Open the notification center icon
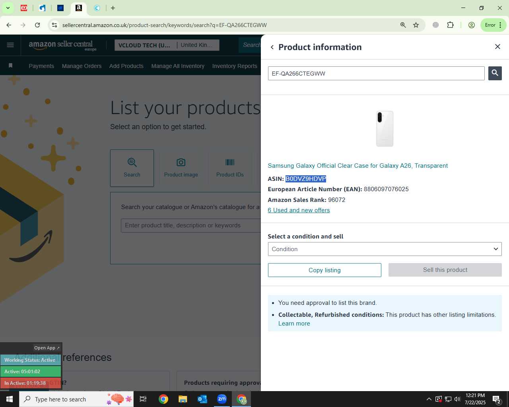This screenshot has height=407, width=509. coord(497,399)
